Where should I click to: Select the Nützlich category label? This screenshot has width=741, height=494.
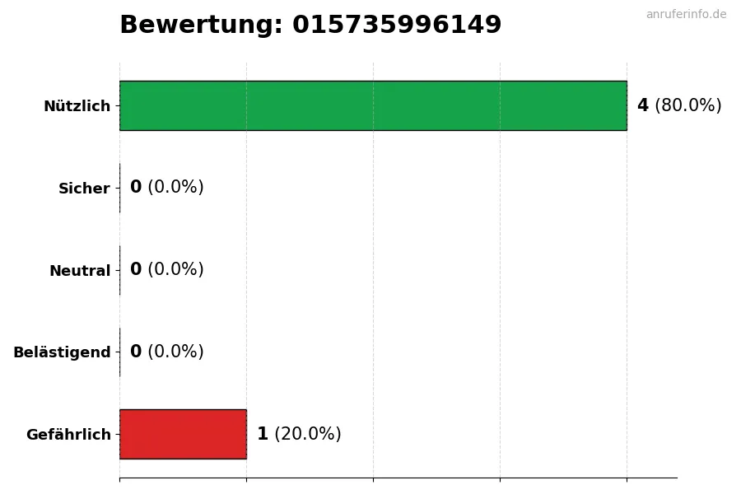(x=77, y=106)
